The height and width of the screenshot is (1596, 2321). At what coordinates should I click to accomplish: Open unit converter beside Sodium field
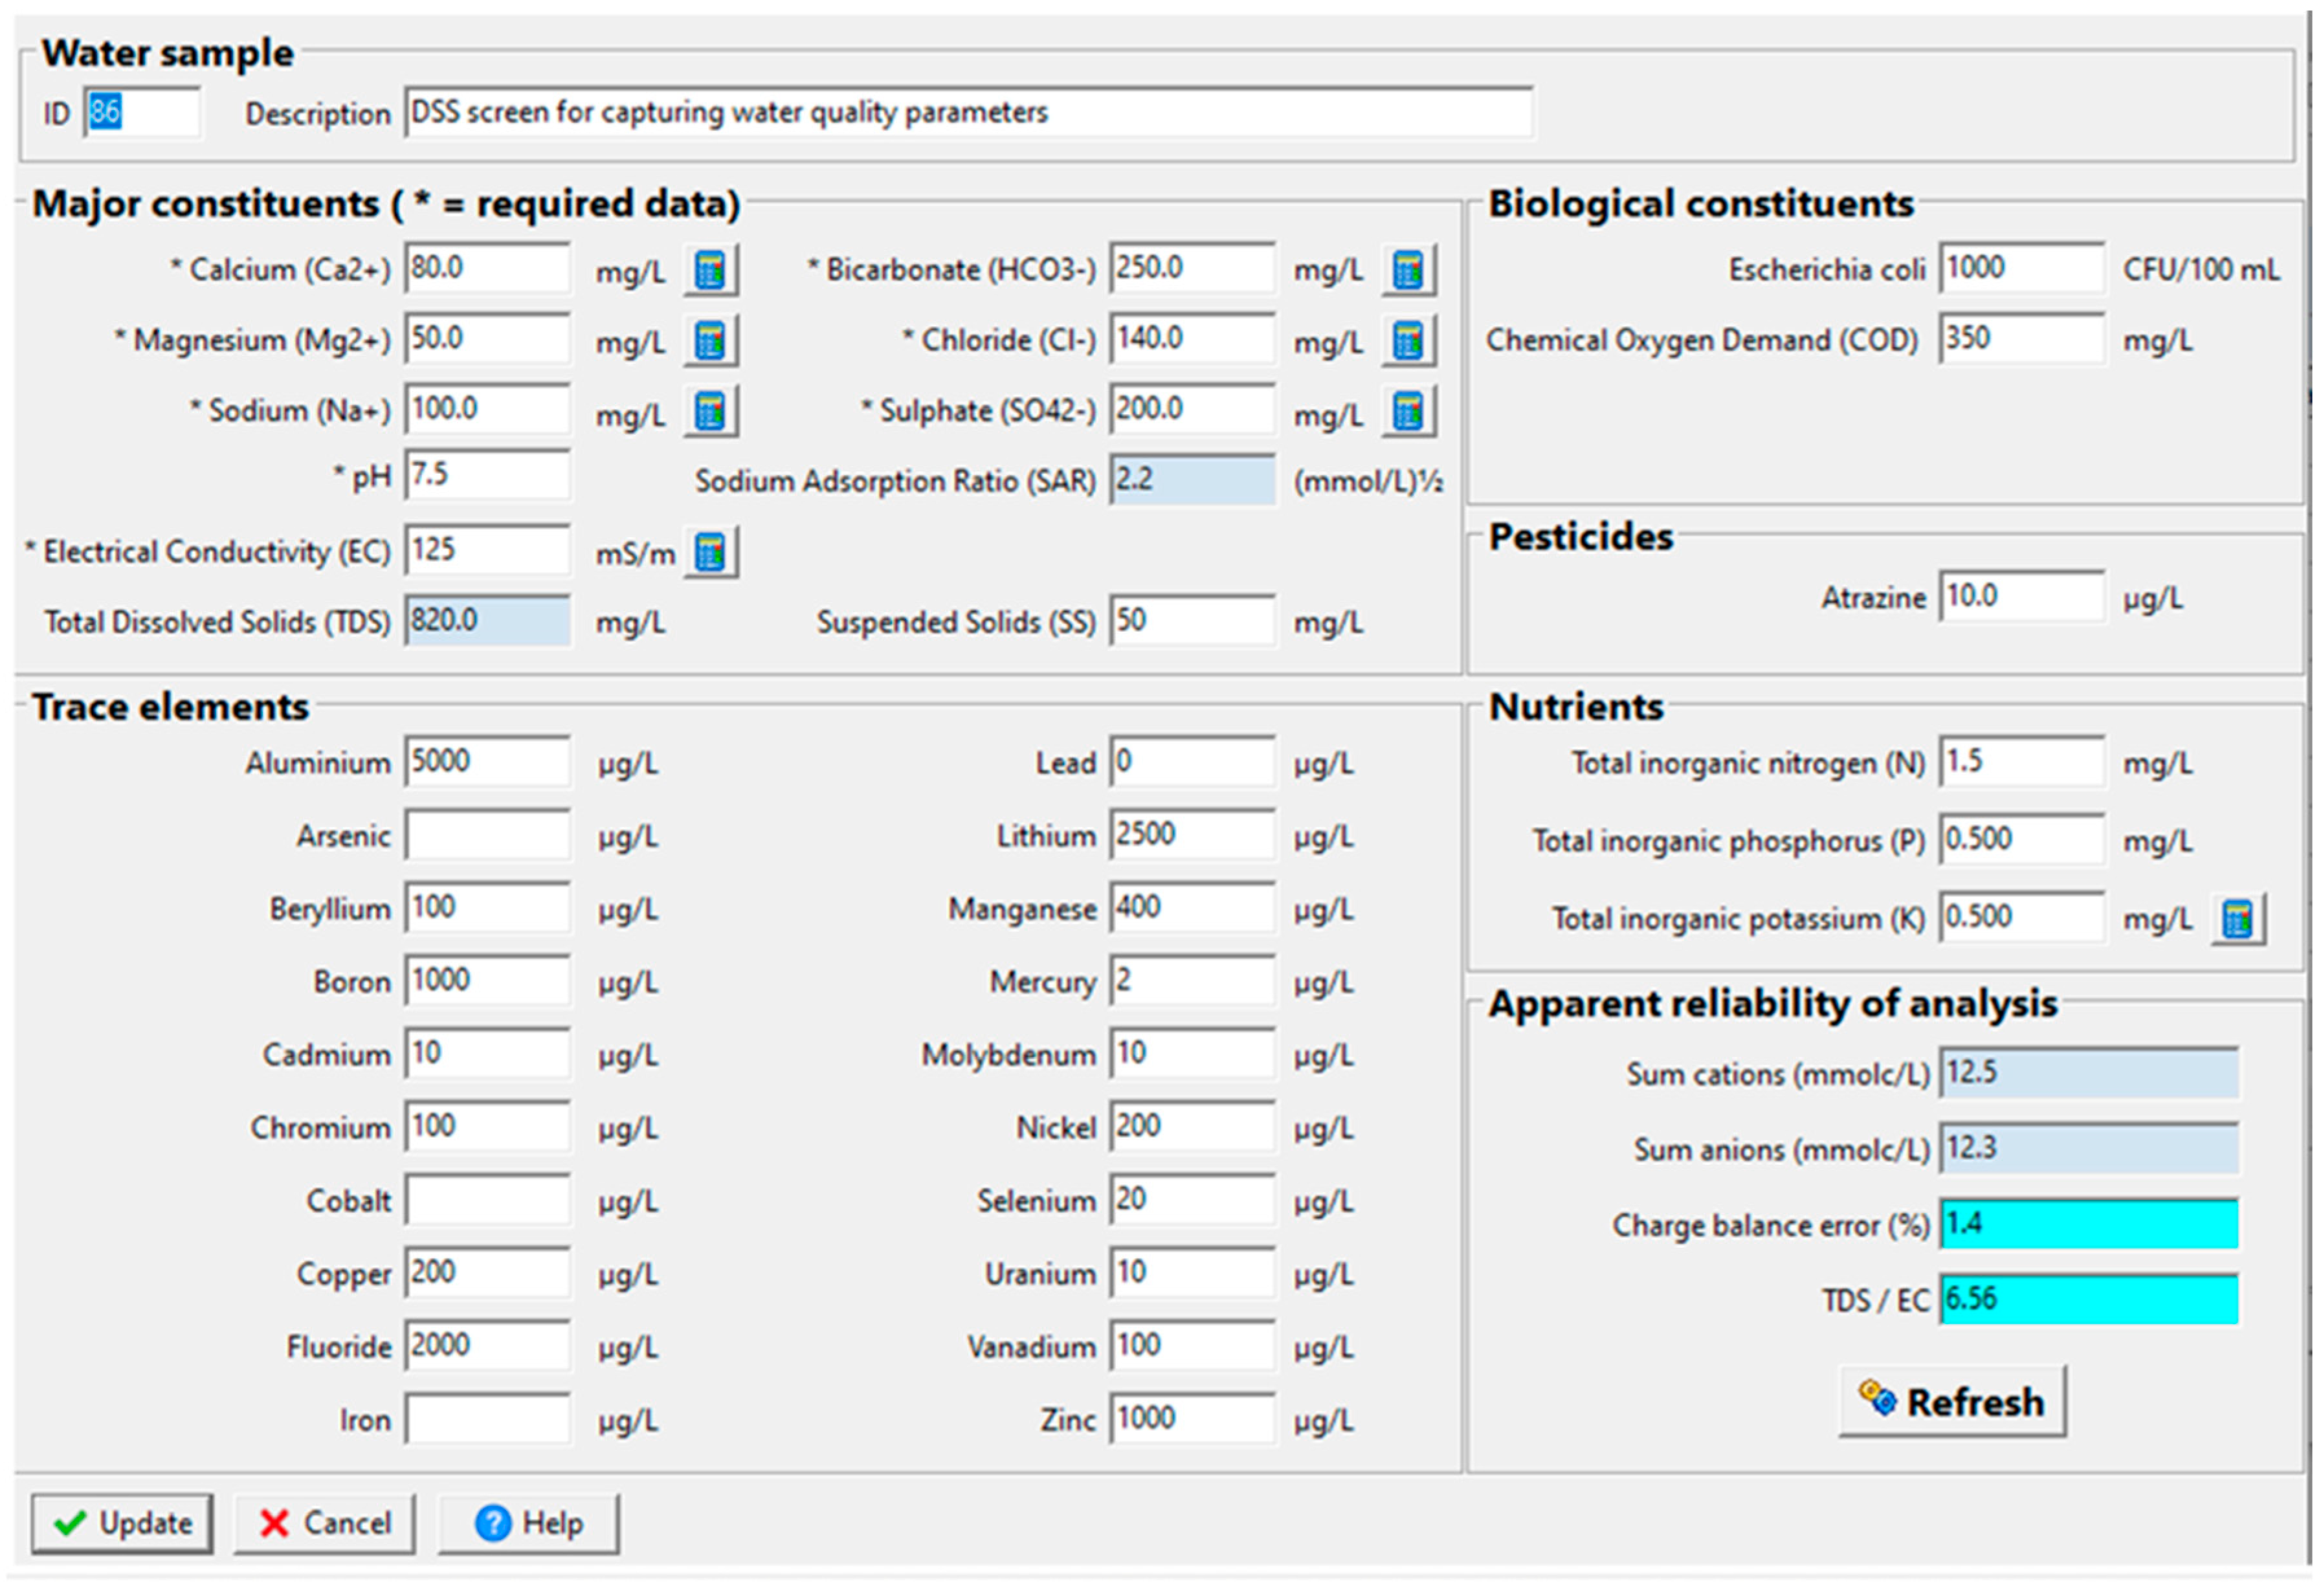pos(710,411)
